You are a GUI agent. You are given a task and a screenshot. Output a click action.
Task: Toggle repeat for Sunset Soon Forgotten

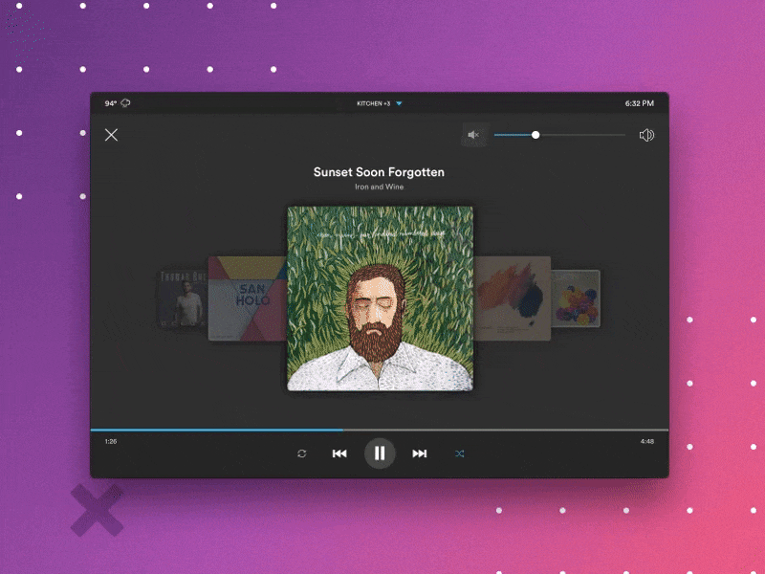coord(300,453)
